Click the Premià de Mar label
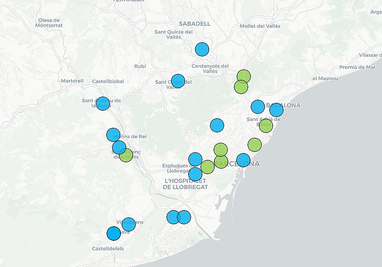 (x=358, y=67)
